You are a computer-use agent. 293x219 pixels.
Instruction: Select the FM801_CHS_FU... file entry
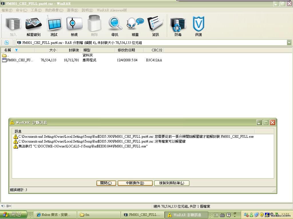pyautogui.click(x=19, y=60)
